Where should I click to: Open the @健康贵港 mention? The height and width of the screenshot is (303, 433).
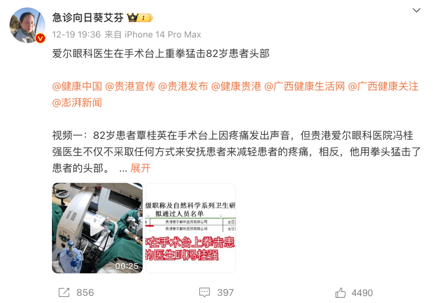tap(236, 86)
